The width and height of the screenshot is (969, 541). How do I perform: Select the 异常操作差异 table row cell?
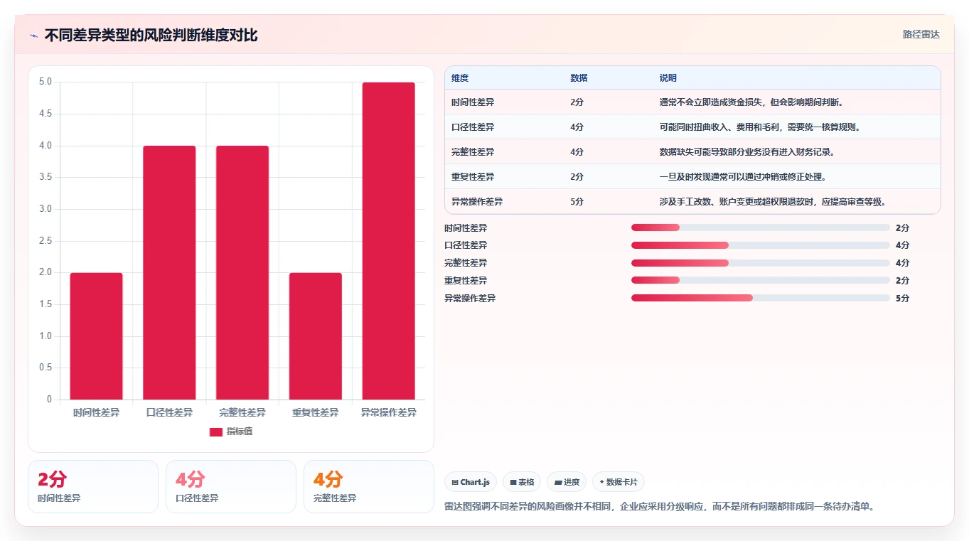477,202
